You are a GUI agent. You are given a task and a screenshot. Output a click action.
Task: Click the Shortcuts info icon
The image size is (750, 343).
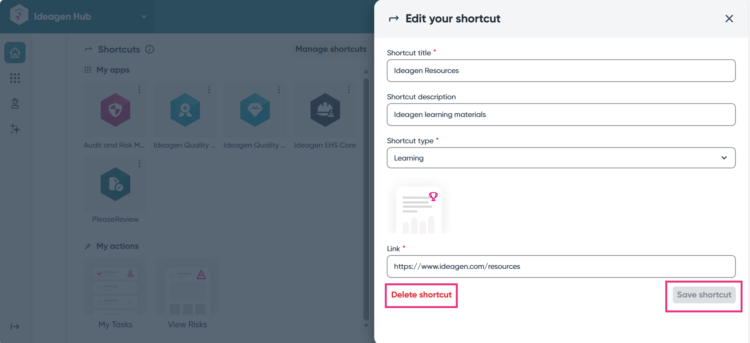click(x=149, y=49)
